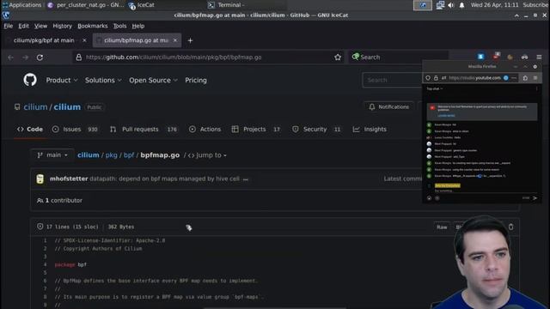Go forward with the browser forward arrow
Screen dimensions: 550x309
click(25, 58)
